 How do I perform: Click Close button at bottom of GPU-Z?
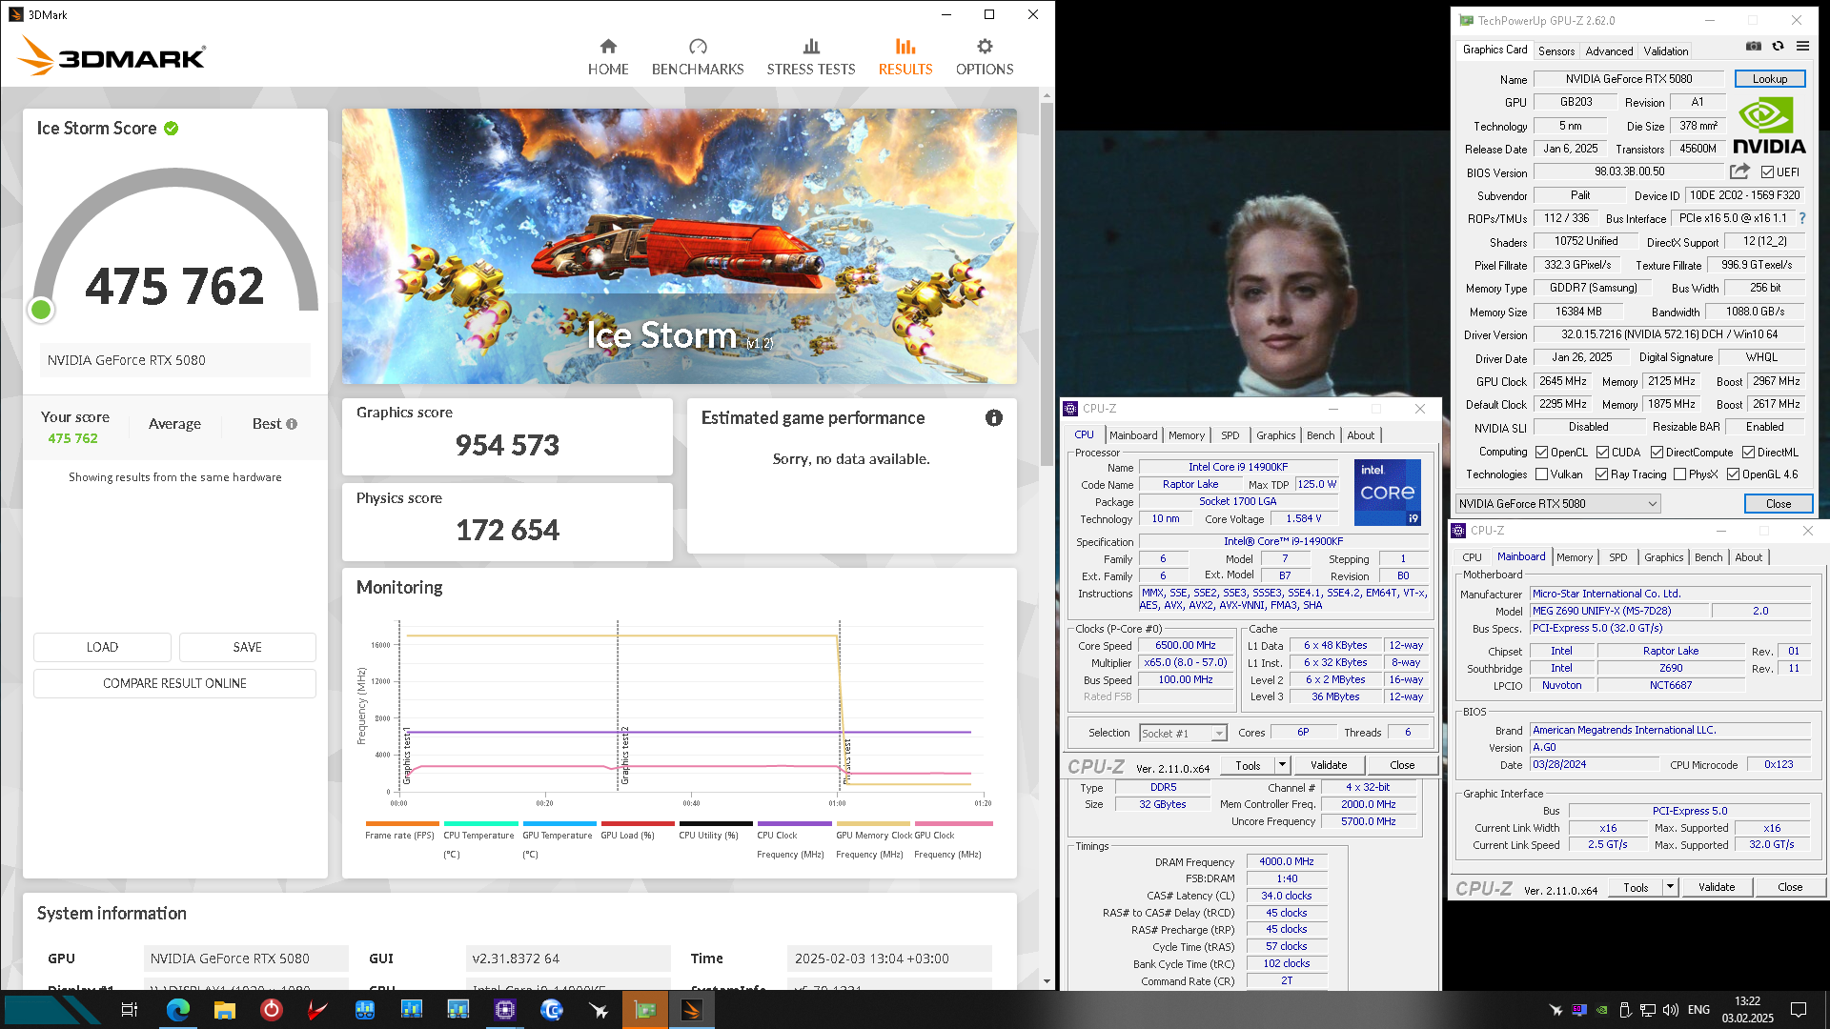[1778, 503]
